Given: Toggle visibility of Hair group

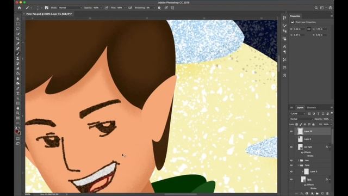Looking at the screenshot, I should [x=291, y=160].
